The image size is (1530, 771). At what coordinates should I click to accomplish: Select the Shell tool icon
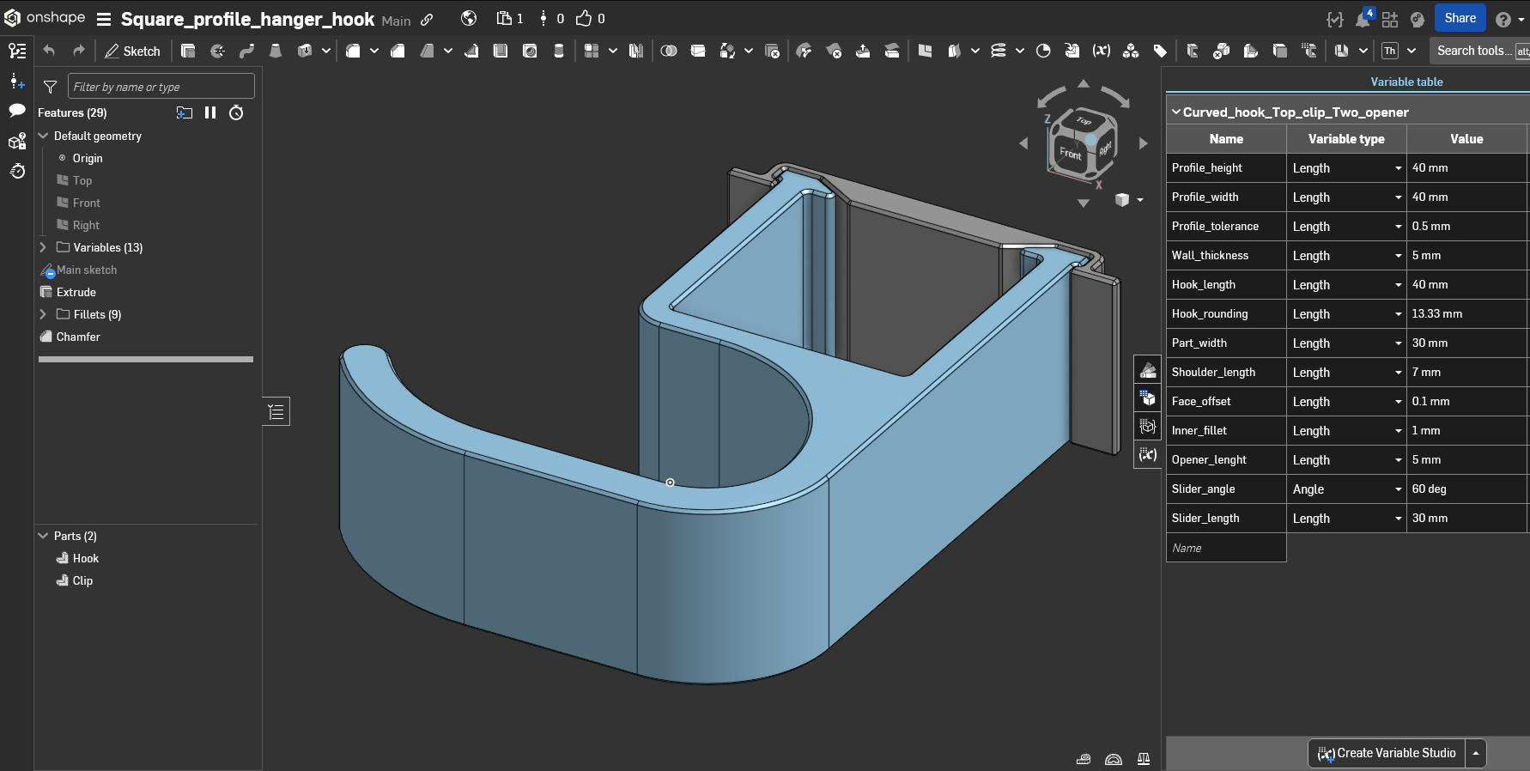tap(501, 52)
